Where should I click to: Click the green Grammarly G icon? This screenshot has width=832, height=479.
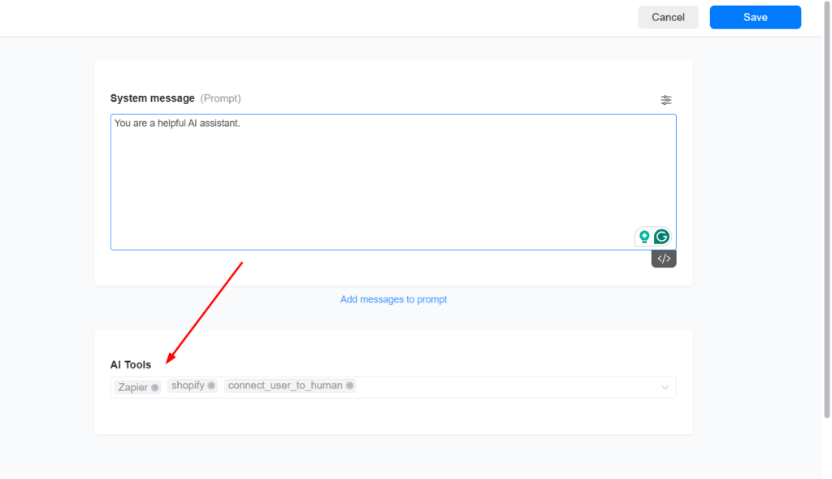coord(661,237)
